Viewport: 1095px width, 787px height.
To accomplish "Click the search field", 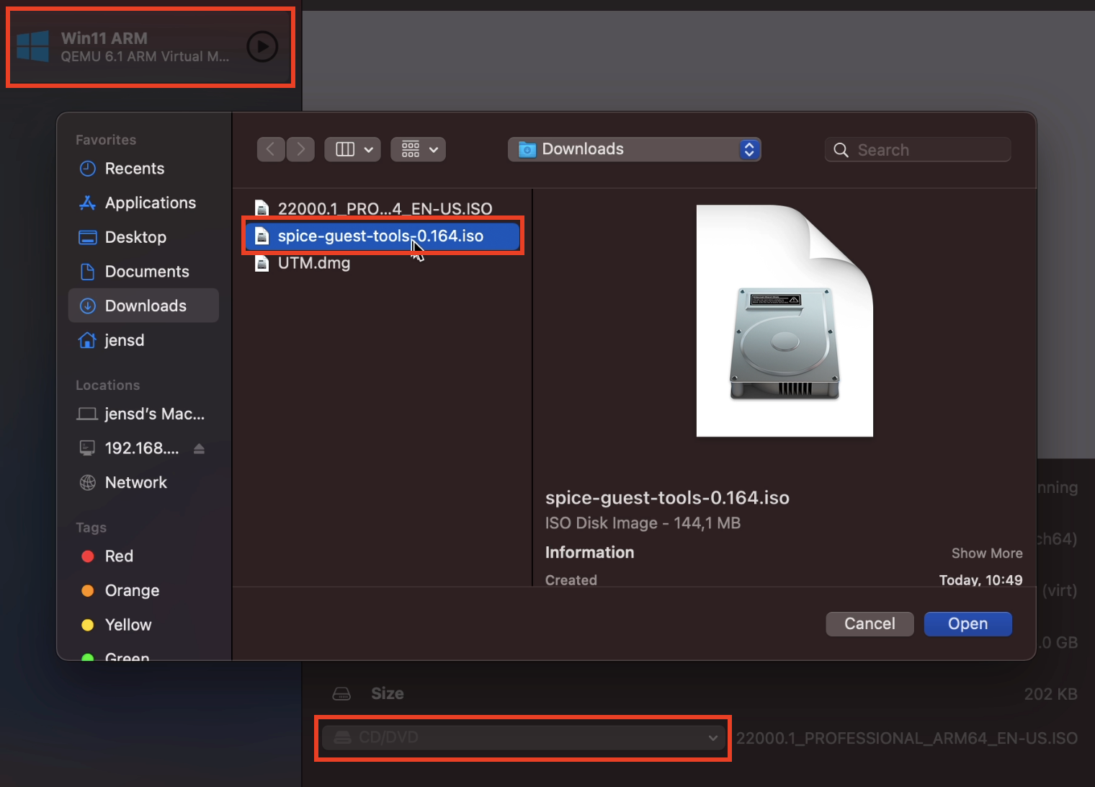I will point(916,149).
